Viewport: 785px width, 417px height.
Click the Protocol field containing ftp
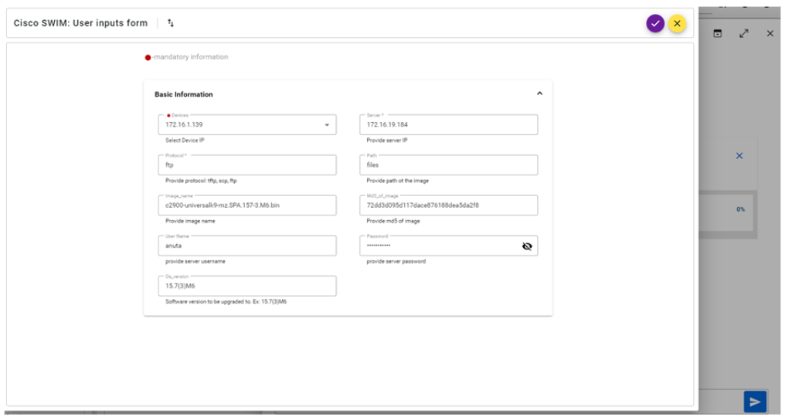[247, 165]
